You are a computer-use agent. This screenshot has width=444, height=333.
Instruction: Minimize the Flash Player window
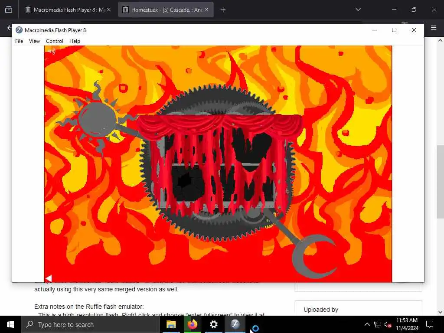point(375,30)
